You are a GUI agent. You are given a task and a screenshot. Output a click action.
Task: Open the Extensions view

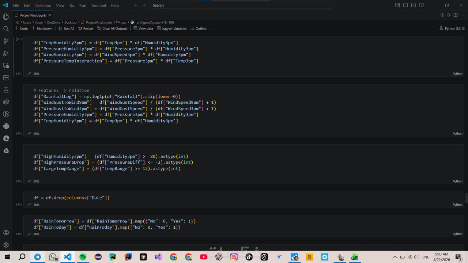click(6, 78)
